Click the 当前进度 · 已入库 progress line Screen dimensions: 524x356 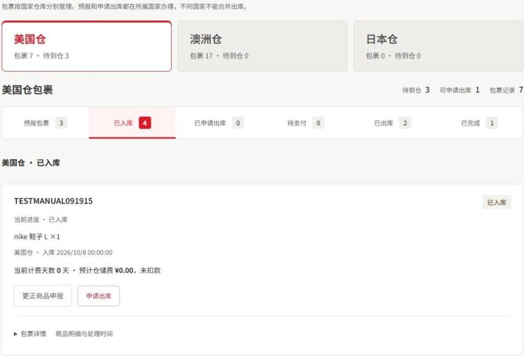[41, 220]
